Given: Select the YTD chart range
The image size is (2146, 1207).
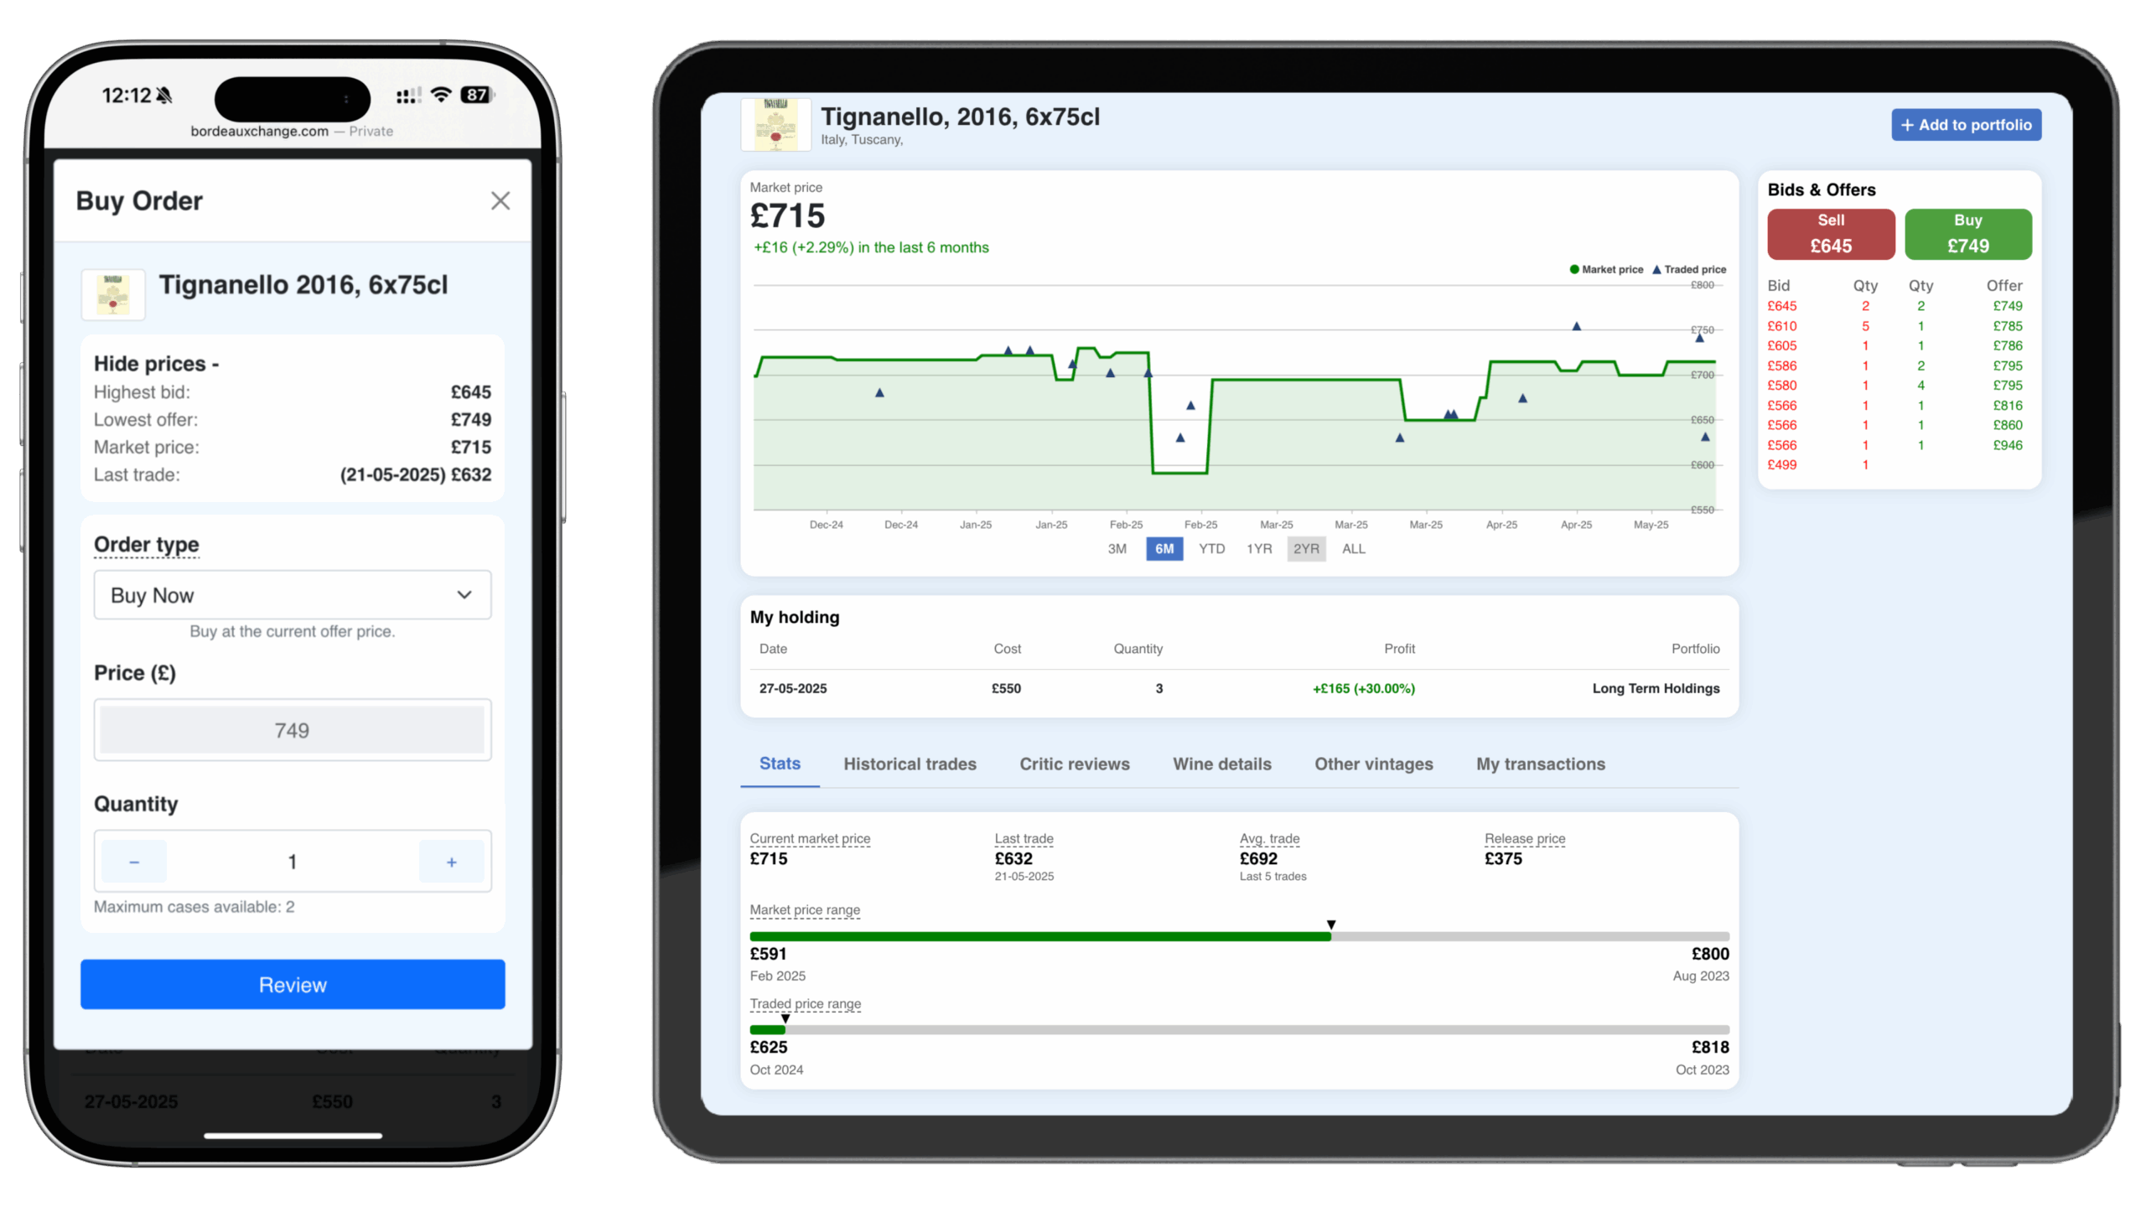Looking at the screenshot, I should tap(1211, 549).
